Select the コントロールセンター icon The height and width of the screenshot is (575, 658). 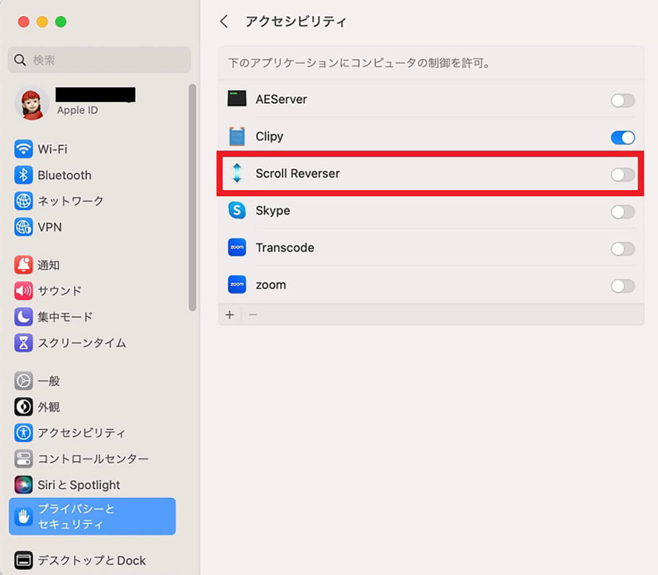24,458
